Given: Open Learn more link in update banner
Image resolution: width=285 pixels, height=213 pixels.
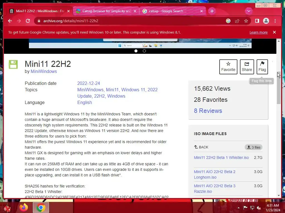Looking at the screenshot, I should (x=259, y=32).
